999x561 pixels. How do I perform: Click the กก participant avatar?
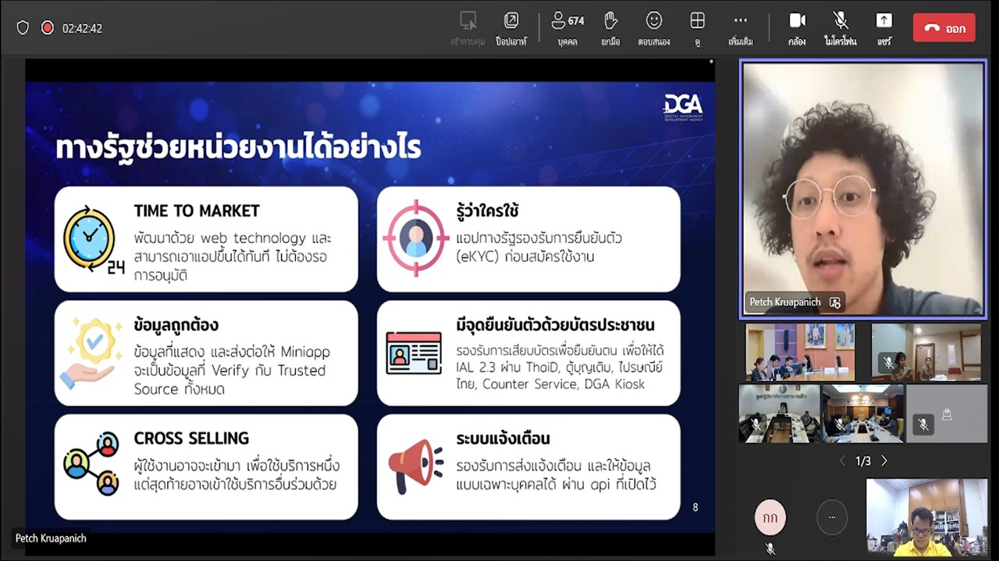pos(770,517)
